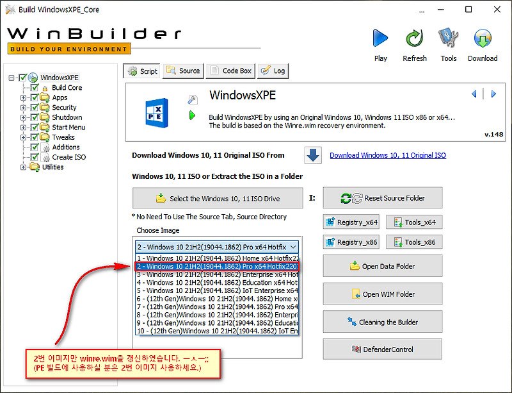Click the Additions gear script icon
The height and width of the screenshot is (393, 512).
tap(46, 147)
